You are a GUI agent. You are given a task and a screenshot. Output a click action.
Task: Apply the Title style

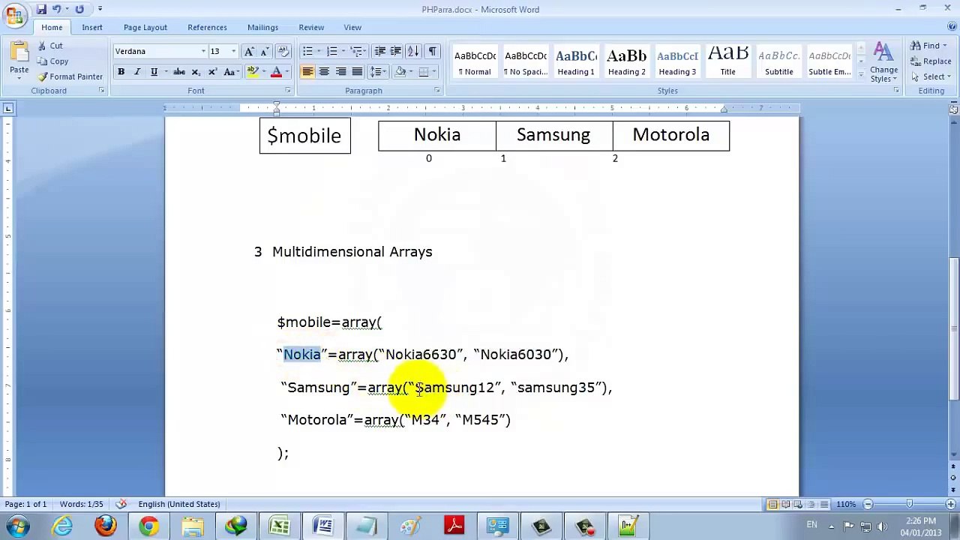(x=727, y=62)
